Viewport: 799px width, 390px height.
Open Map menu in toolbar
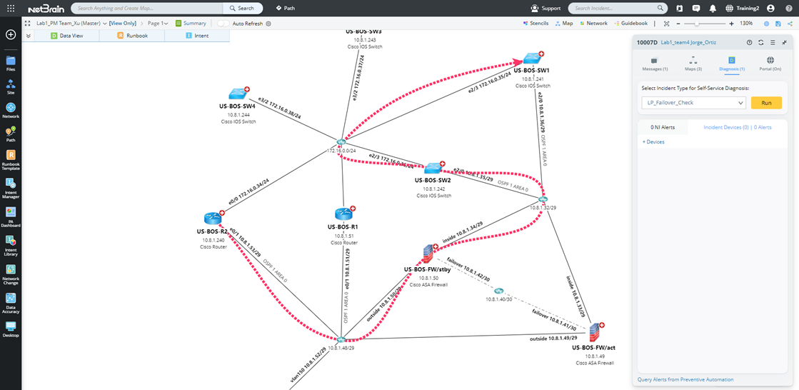click(x=564, y=24)
